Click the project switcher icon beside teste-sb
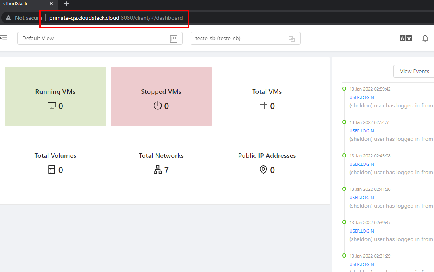 click(x=292, y=38)
